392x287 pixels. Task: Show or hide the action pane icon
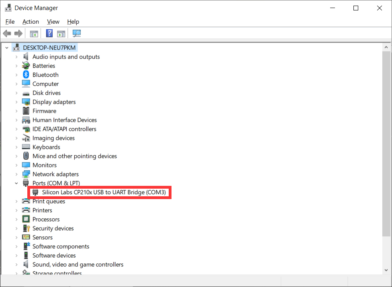click(x=61, y=33)
